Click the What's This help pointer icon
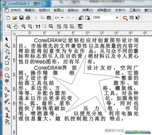 [138, 18]
